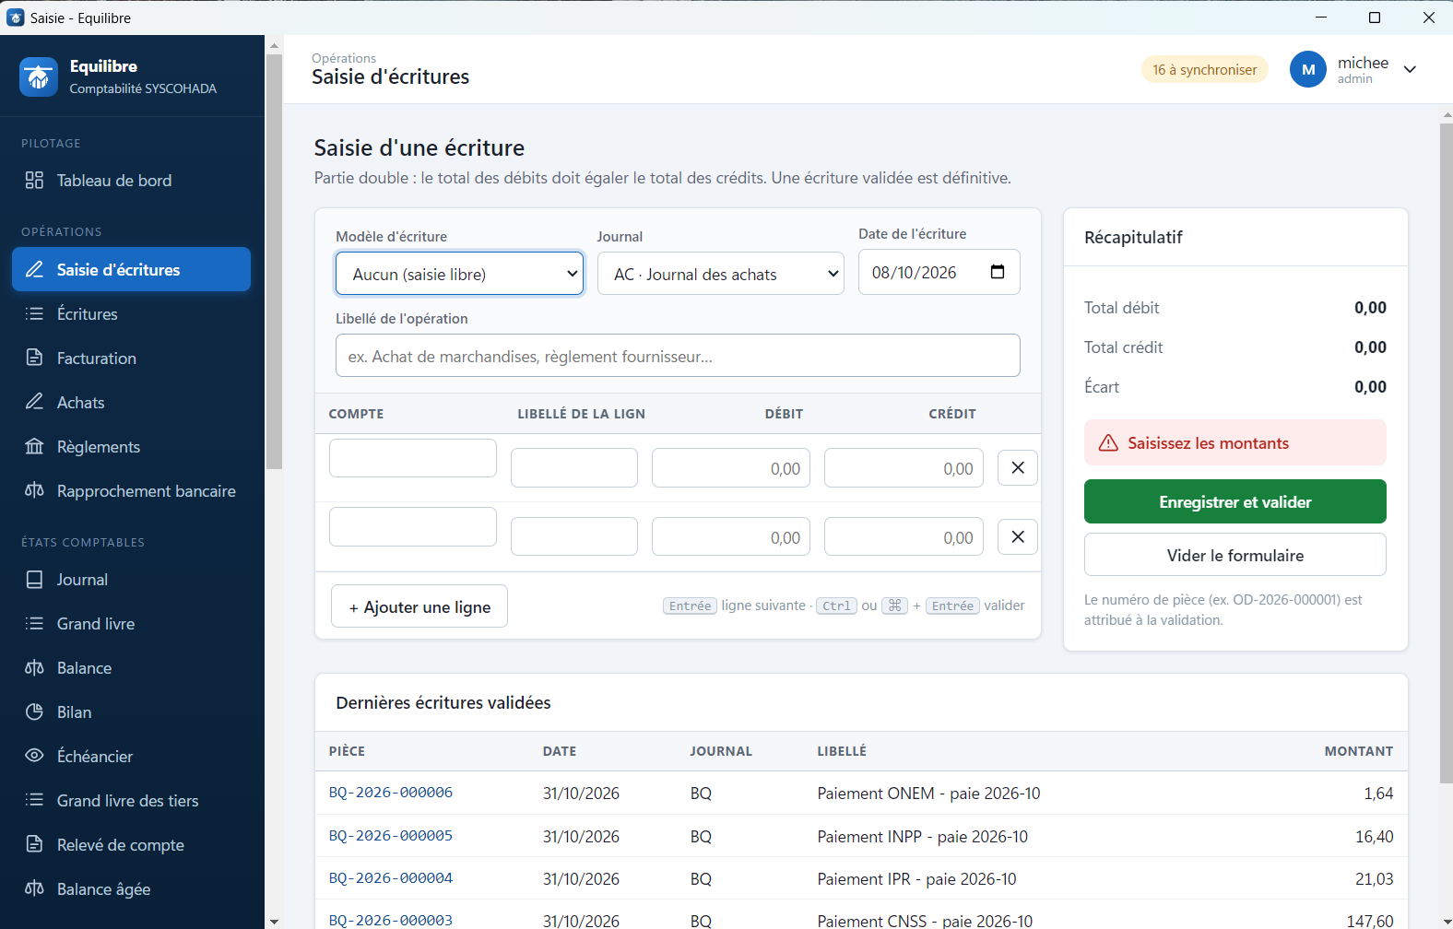Click the Relevé de compte document icon
Viewport: 1453px width, 929px height.
click(34, 844)
